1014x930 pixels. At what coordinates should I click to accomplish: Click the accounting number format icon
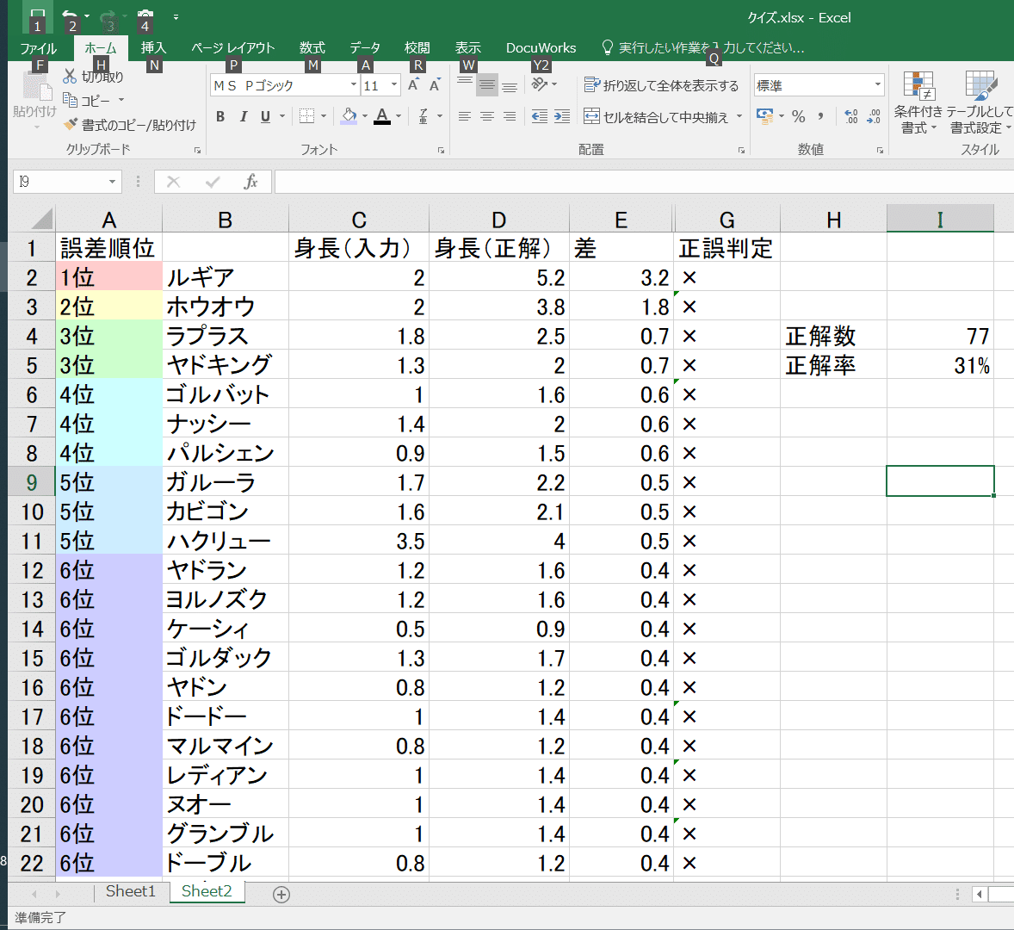pyautogui.click(x=765, y=116)
